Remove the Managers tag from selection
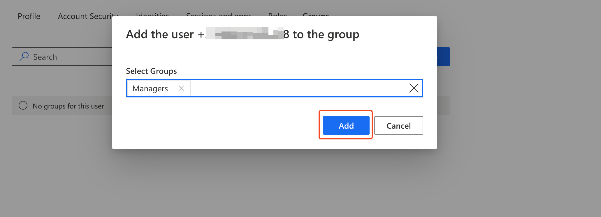 click(181, 88)
